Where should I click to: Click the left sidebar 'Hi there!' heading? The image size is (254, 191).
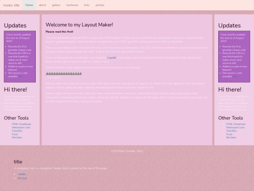click(16, 90)
